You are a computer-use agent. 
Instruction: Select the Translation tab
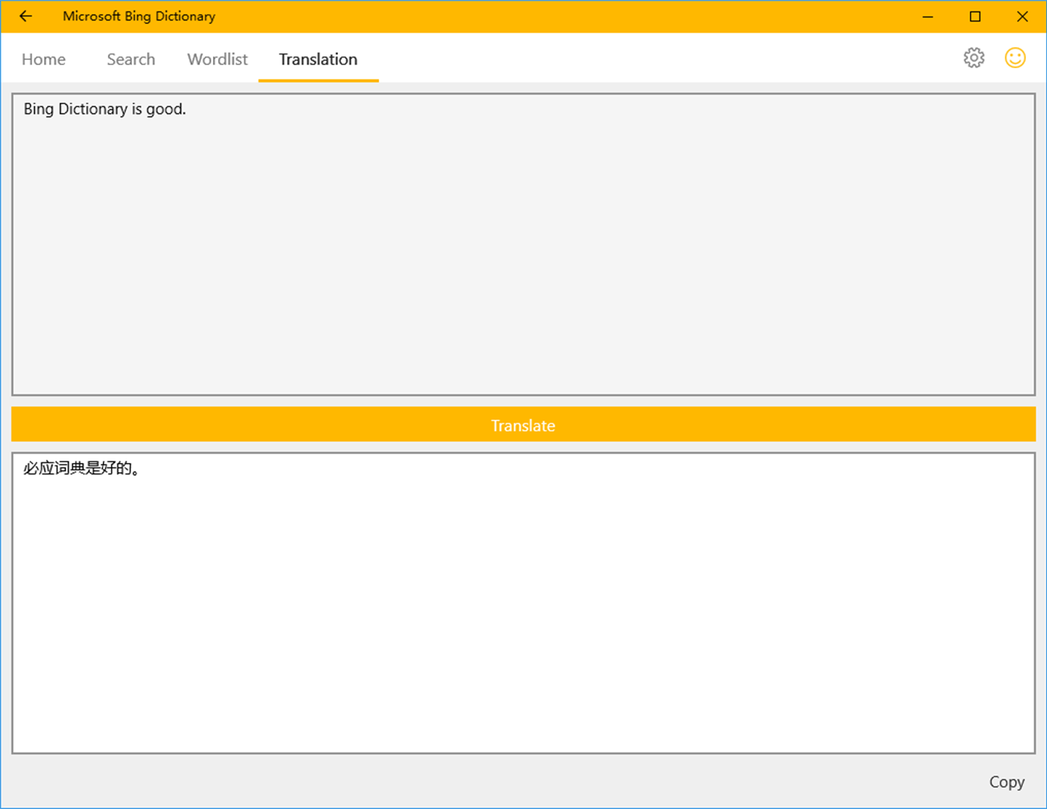pos(318,59)
